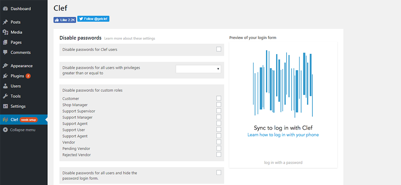Open Learn more about these settings link
Viewport: 401px width, 185px height.
point(130,39)
